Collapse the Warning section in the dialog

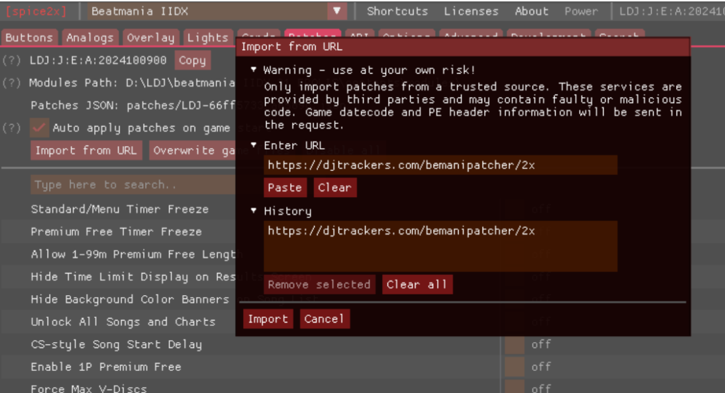pyautogui.click(x=254, y=70)
